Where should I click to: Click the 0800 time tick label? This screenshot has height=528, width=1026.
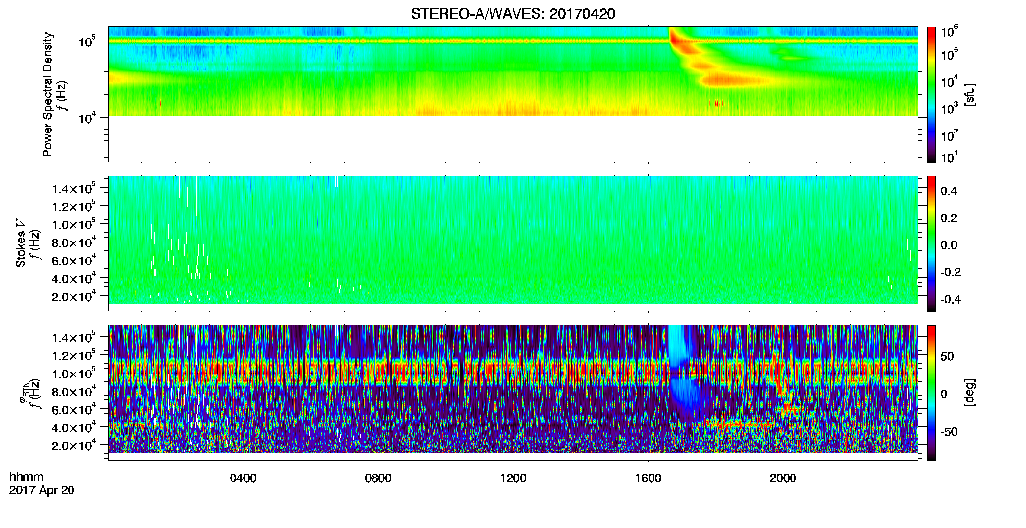pyautogui.click(x=378, y=478)
